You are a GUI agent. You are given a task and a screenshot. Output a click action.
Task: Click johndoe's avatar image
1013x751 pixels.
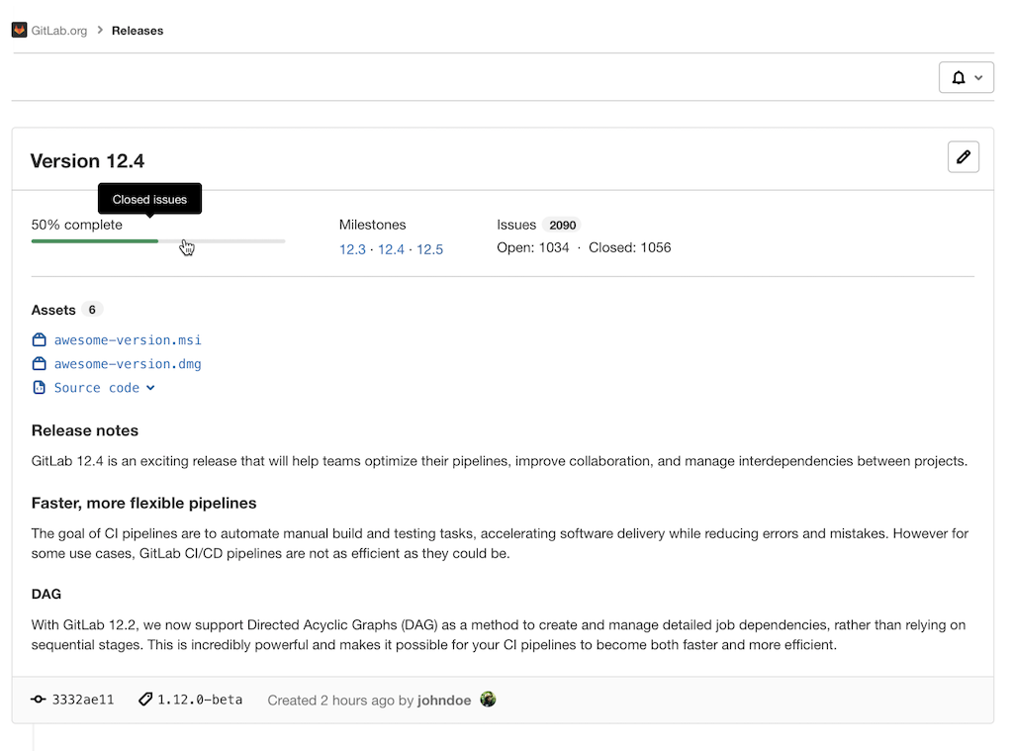point(488,699)
